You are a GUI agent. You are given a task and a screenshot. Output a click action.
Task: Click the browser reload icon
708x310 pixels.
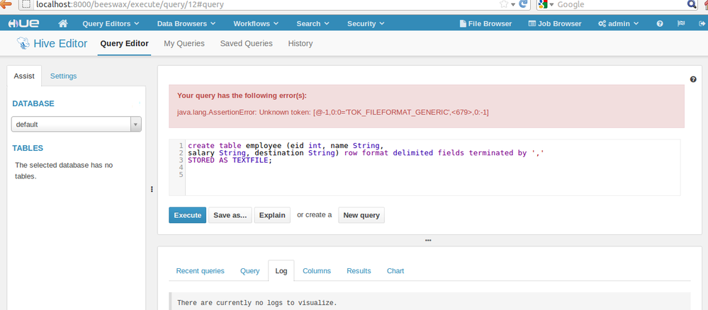[x=523, y=4]
